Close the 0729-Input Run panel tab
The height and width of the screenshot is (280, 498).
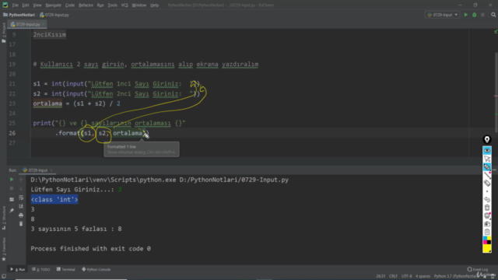click(51, 170)
